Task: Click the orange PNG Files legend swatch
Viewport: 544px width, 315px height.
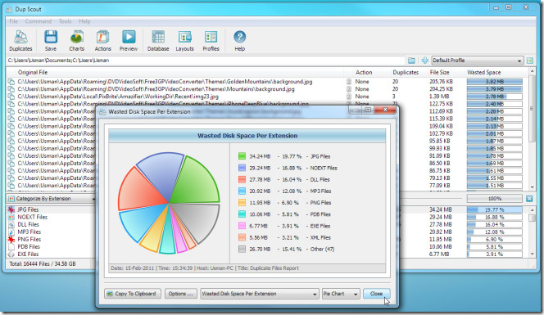Action: (x=242, y=203)
